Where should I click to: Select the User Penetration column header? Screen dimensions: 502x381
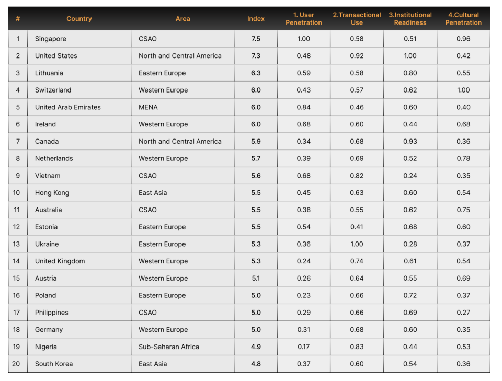303,19
